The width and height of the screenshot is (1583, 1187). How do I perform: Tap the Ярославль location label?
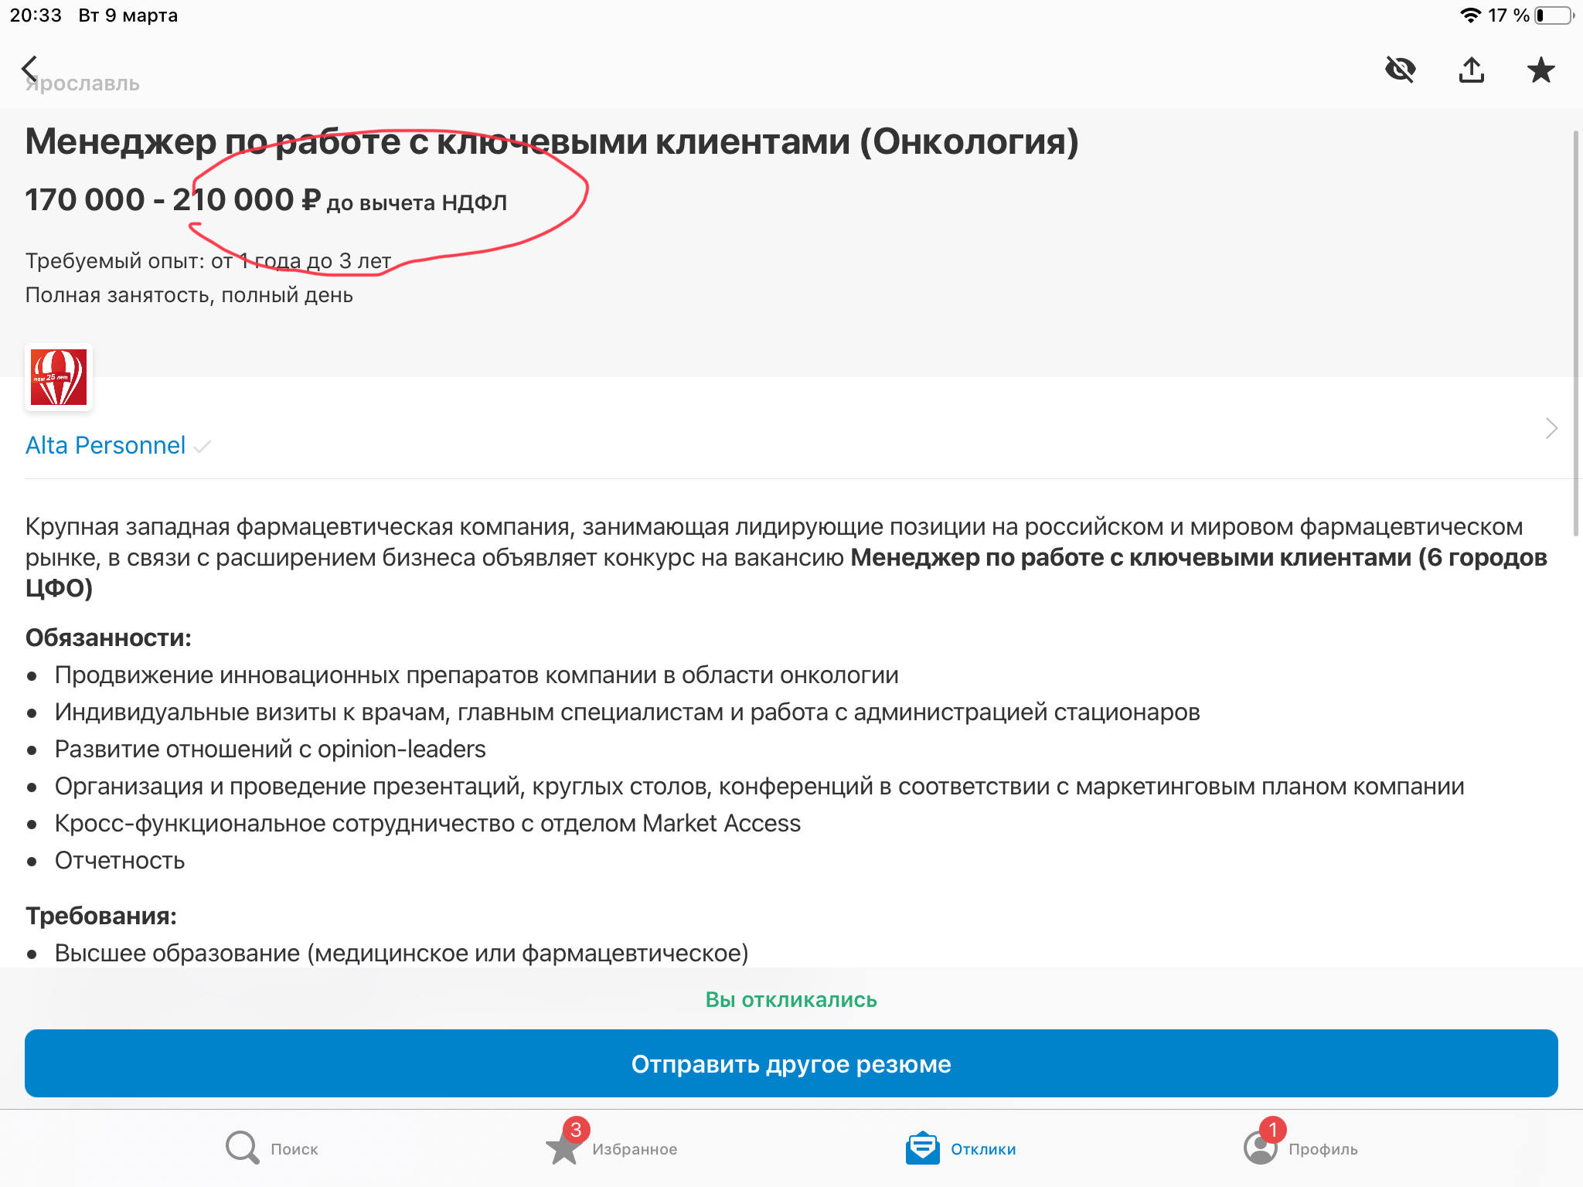(82, 83)
